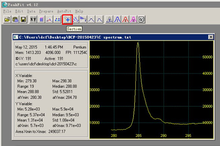Viewport: 220px width, 146px height.
Task: Launch AutoFit Peaks I blue icon
Action: (117, 19)
